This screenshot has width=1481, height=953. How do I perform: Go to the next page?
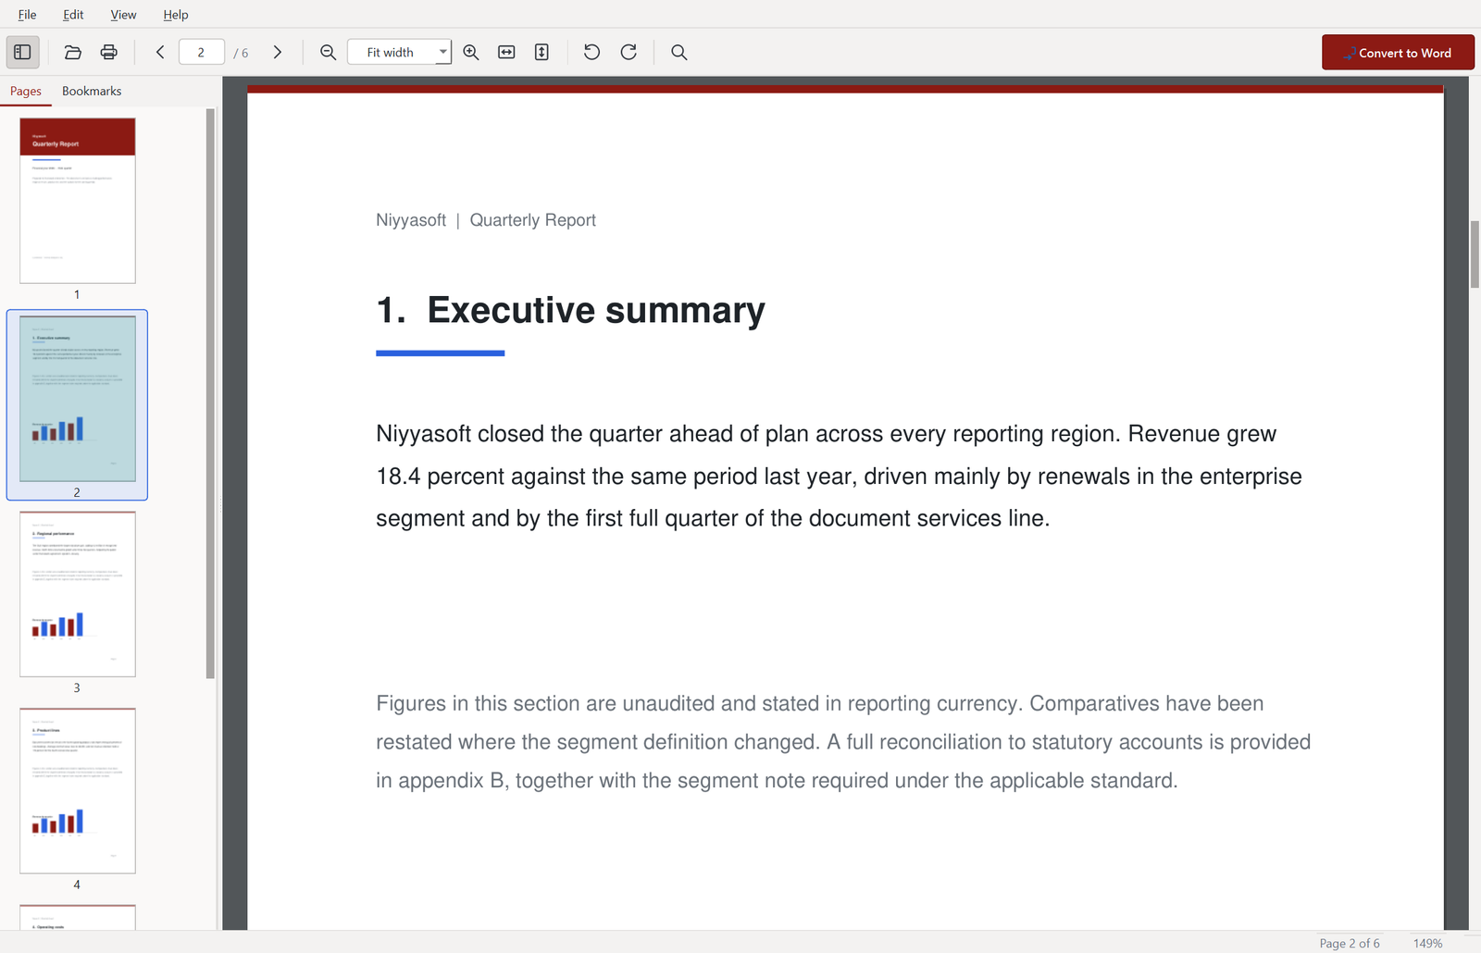coord(278,53)
